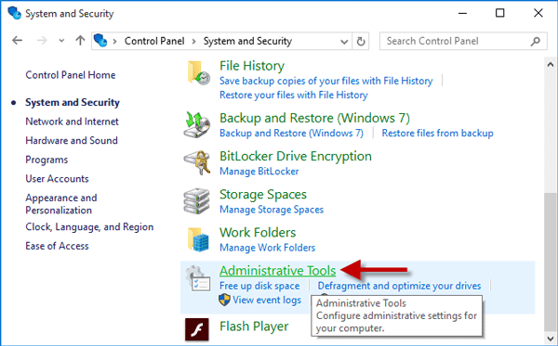Expand the chevron before Control Panel breadcrumb
The width and height of the screenshot is (558, 346).
114,42
